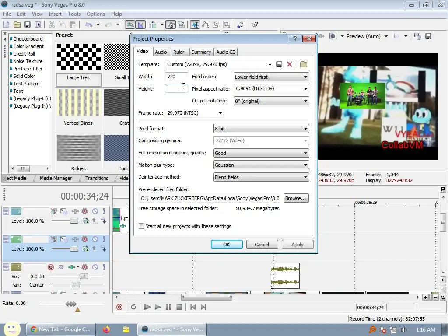448x336 pixels.
Task: Open Firefox from the taskbar
Action: [106, 329]
